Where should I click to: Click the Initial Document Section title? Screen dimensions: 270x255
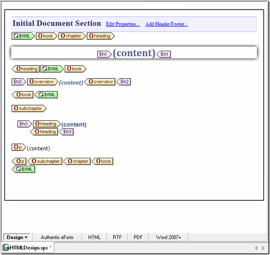(x=57, y=23)
